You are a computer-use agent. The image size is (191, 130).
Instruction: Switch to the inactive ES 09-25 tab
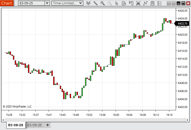pyautogui.click(x=34, y=125)
